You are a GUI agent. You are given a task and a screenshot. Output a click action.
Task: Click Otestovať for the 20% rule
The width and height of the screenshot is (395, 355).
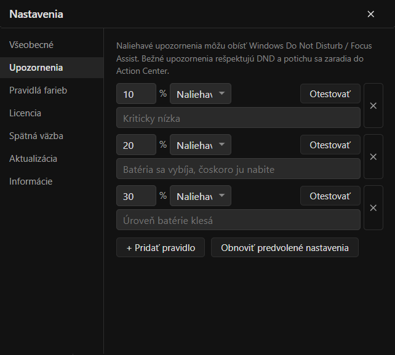pos(330,145)
